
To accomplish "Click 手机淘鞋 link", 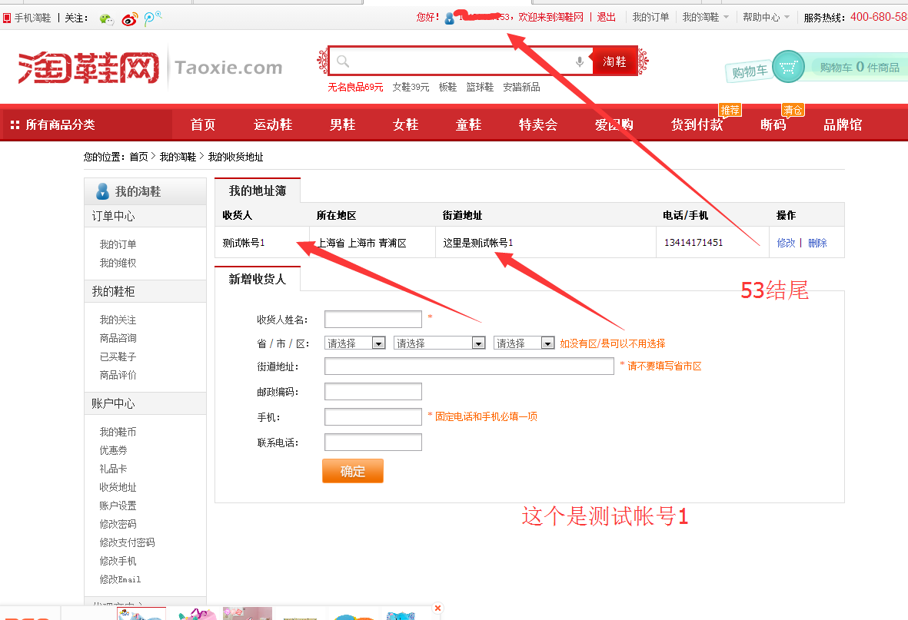I will pyautogui.click(x=32, y=18).
